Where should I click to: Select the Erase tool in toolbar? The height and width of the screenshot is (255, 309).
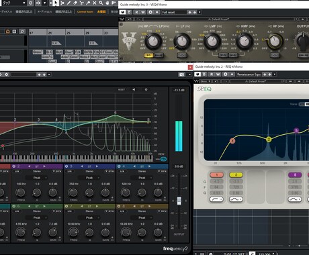tap(75, 3)
